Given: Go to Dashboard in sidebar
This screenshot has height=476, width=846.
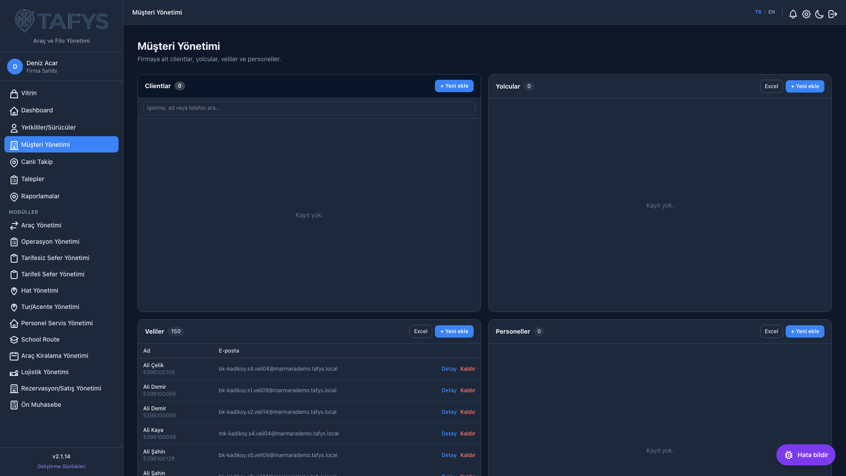Looking at the screenshot, I should [x=61, y=110].
